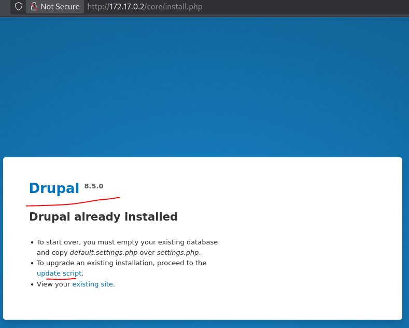Click the red underline beneath Drupal title

coord(73,202)
